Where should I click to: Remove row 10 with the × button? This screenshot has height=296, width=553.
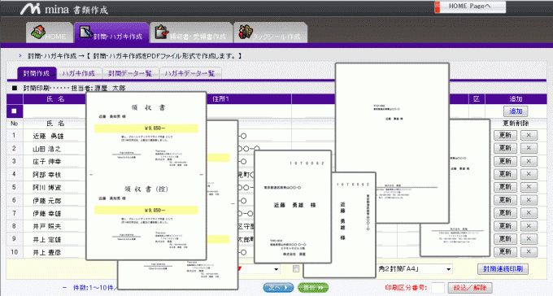[x=529, y=252]
